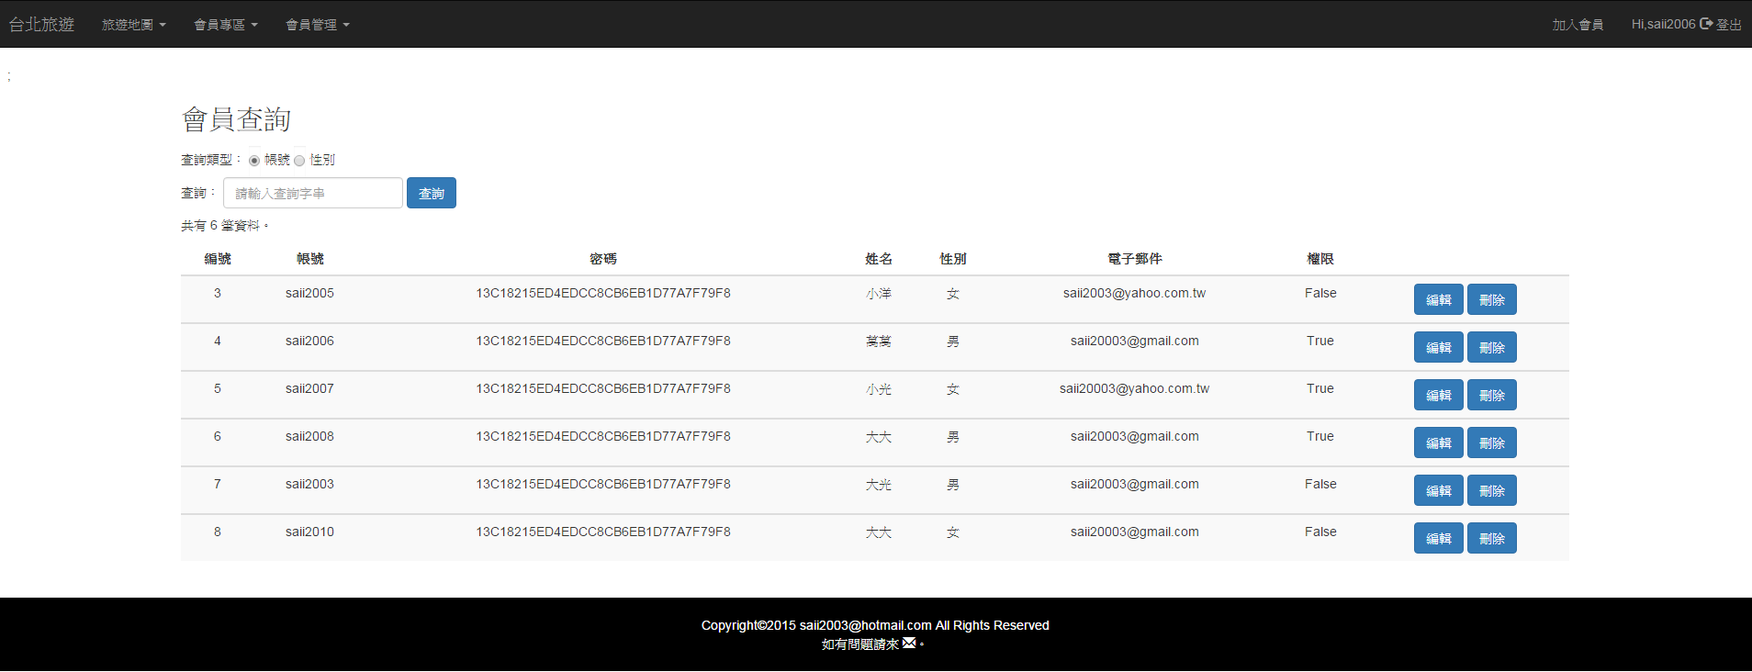The image size is (1752, 672).
Task: Open the 會員管理 dropdown menu
Action: (318, 25)
